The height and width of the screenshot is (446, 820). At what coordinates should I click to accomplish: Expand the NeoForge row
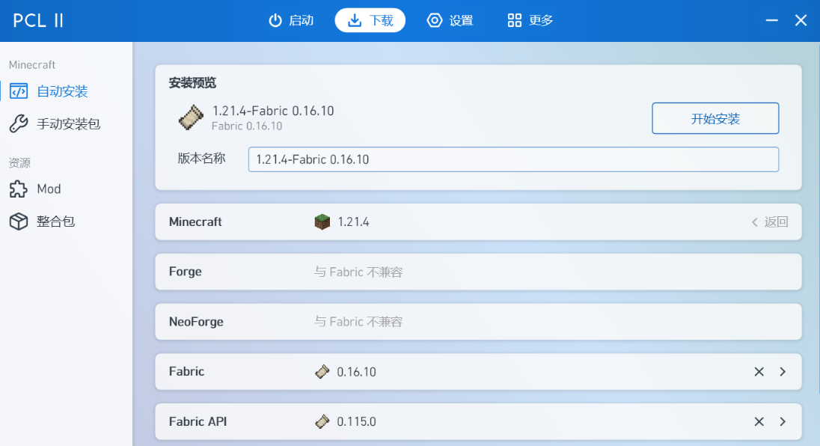click(x=478, y=322)
